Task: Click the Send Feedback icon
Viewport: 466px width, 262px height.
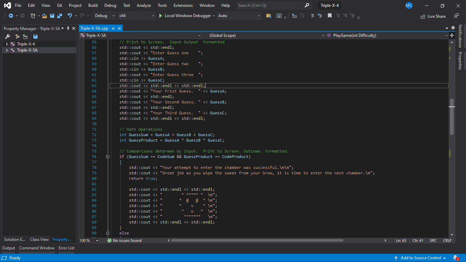Action: (x=456, y=16)
